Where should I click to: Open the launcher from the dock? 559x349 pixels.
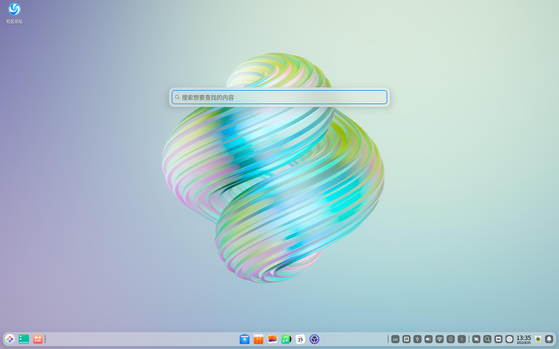point(10,339)
